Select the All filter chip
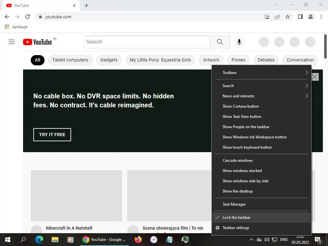This screenshot has width=328, height=246. coord(38,60)
